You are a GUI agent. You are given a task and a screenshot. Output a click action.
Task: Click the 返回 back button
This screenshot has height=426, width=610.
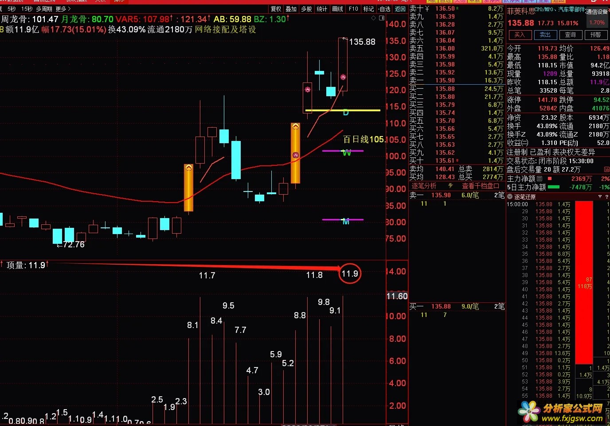click(400, 9)
